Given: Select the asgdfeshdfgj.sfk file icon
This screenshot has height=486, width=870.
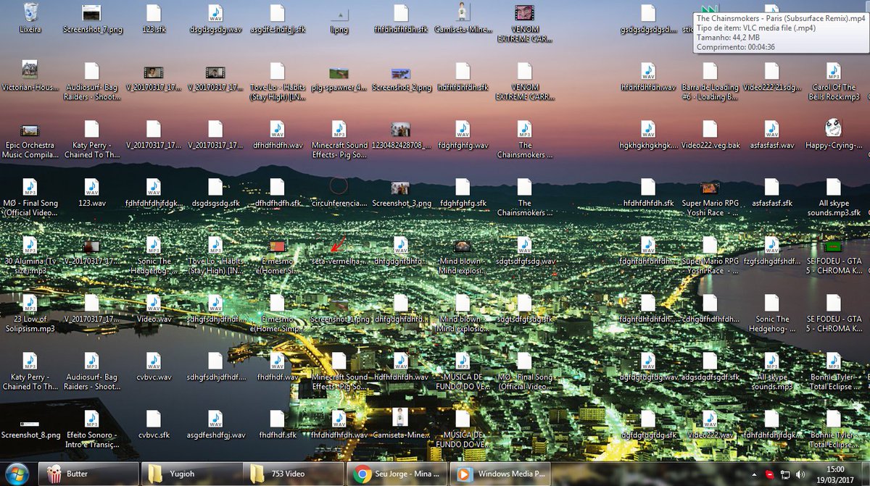Looking at the screenshot, I should point(277,18).
